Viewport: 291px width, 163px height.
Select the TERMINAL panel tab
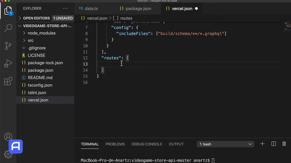pyautogui.click(x=90, y=144)
